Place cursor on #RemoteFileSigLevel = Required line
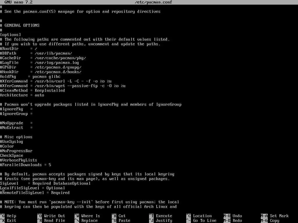The image size is (298, 223). click(x=35, y=193)
